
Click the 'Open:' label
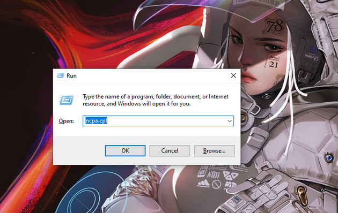pos(66,121)
